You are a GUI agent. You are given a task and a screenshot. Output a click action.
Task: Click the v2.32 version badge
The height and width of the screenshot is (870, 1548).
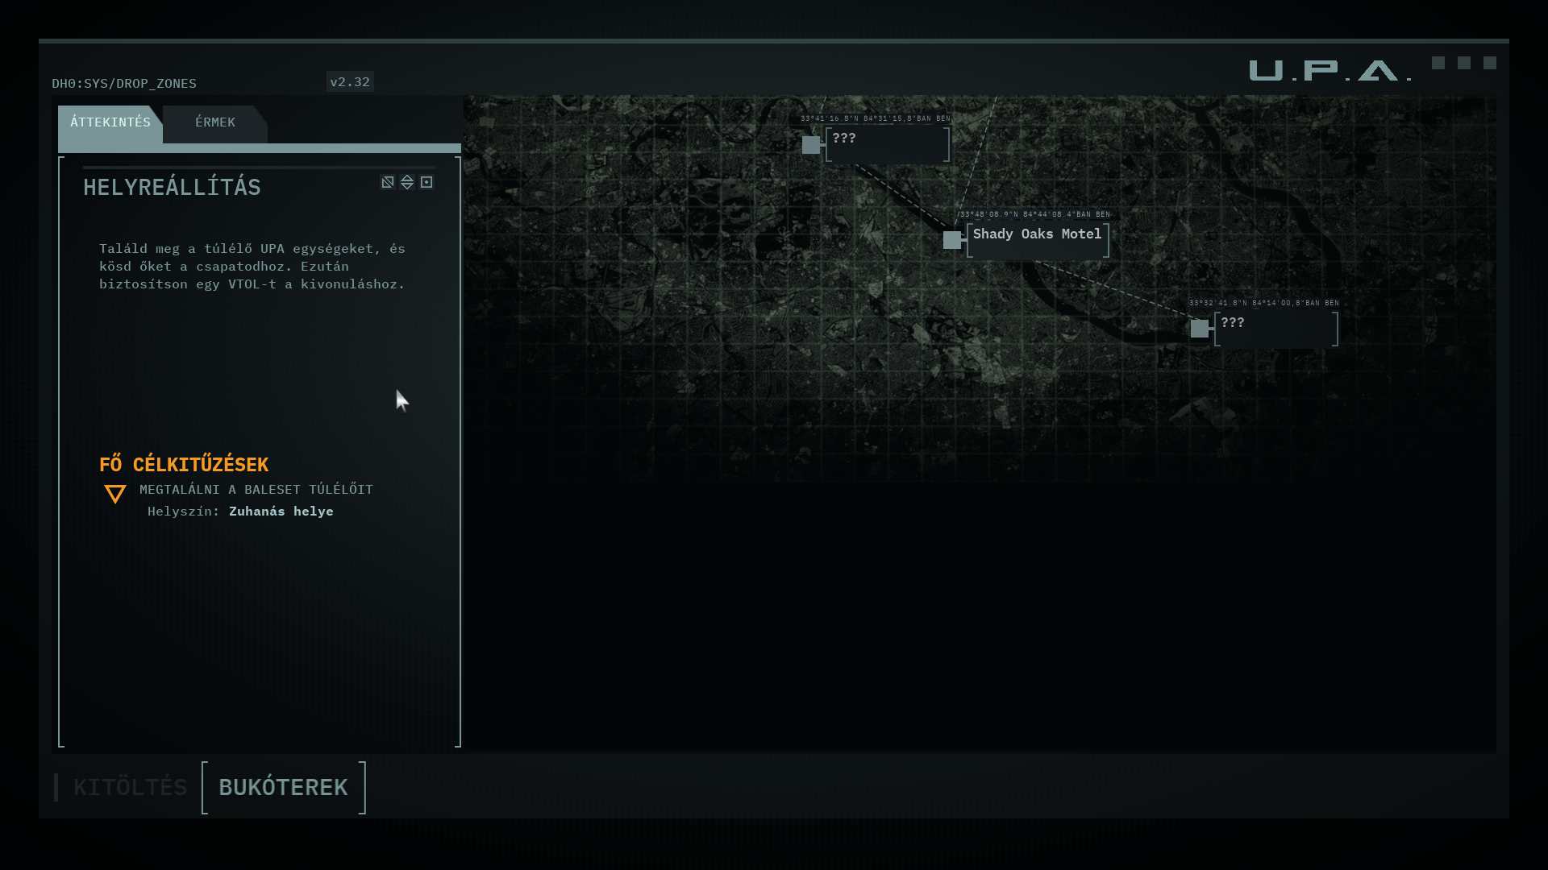point(350,82)
